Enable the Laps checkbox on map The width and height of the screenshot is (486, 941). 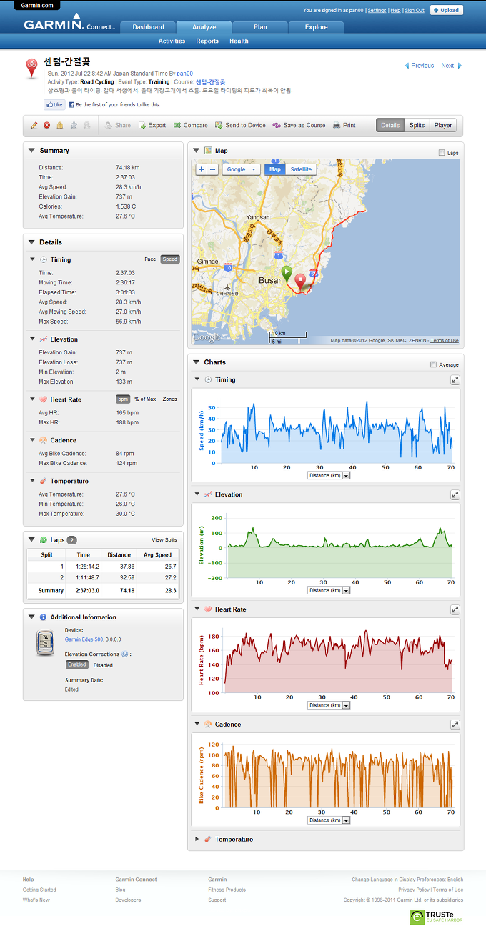click(x=442, y=153)
